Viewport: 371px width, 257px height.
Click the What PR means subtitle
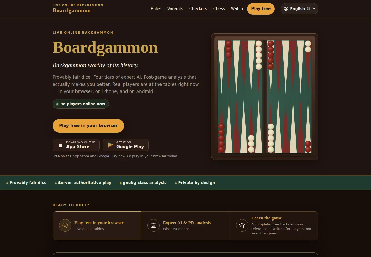point(176,229)
